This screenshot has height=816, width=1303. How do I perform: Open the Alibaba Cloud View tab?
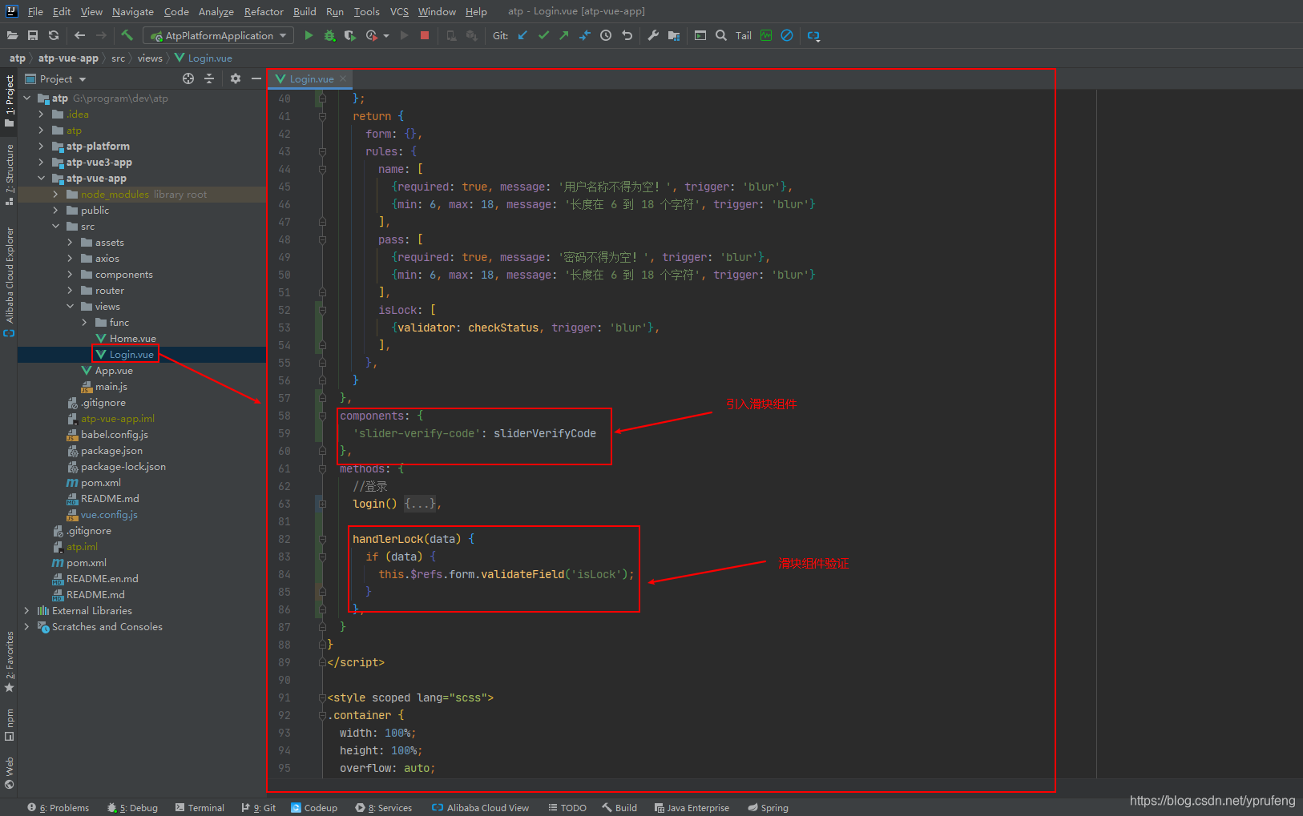pyautogui.click(x=480, y=807)
